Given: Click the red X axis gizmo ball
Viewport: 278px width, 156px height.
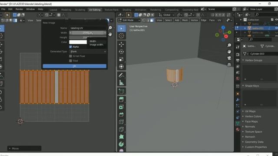Looking at the screenshot, I should click(226, 36).
